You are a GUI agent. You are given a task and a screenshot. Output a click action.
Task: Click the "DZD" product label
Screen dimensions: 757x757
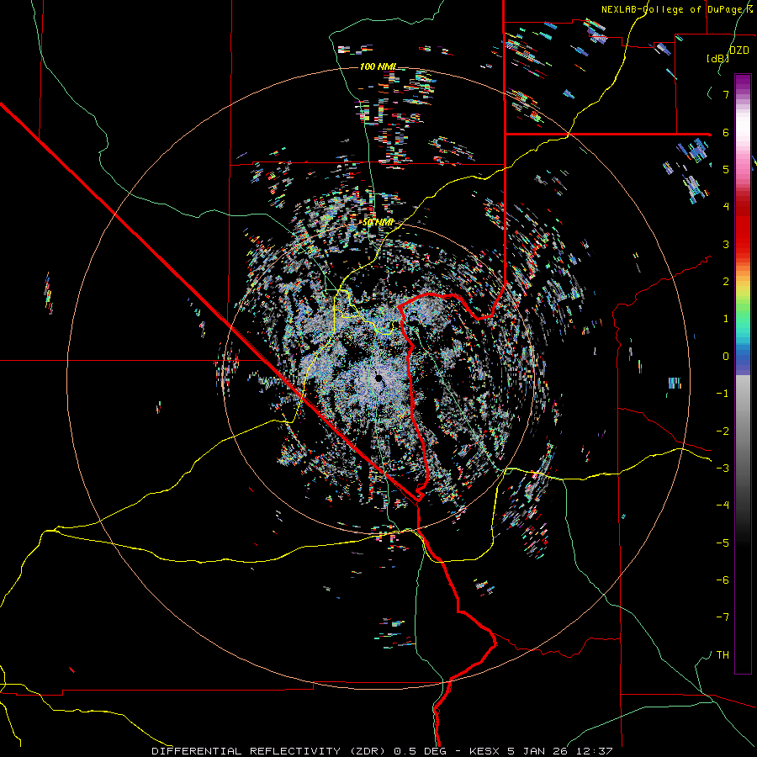739,50
